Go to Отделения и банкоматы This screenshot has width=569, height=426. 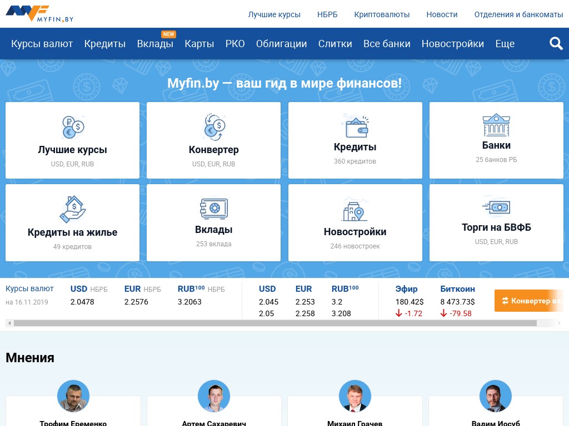[x=518, y=14]
